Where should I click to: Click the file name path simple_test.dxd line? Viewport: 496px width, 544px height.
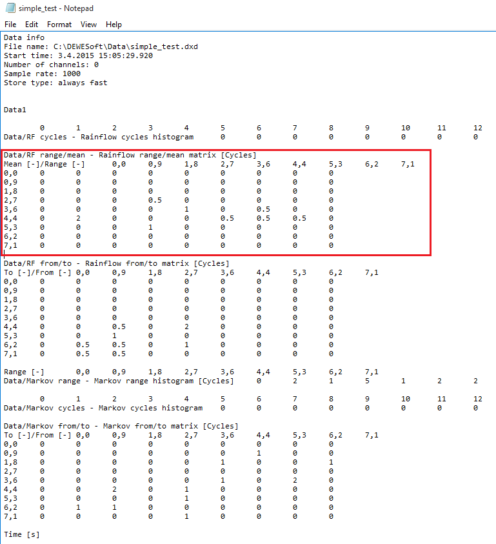pos(101,46)
